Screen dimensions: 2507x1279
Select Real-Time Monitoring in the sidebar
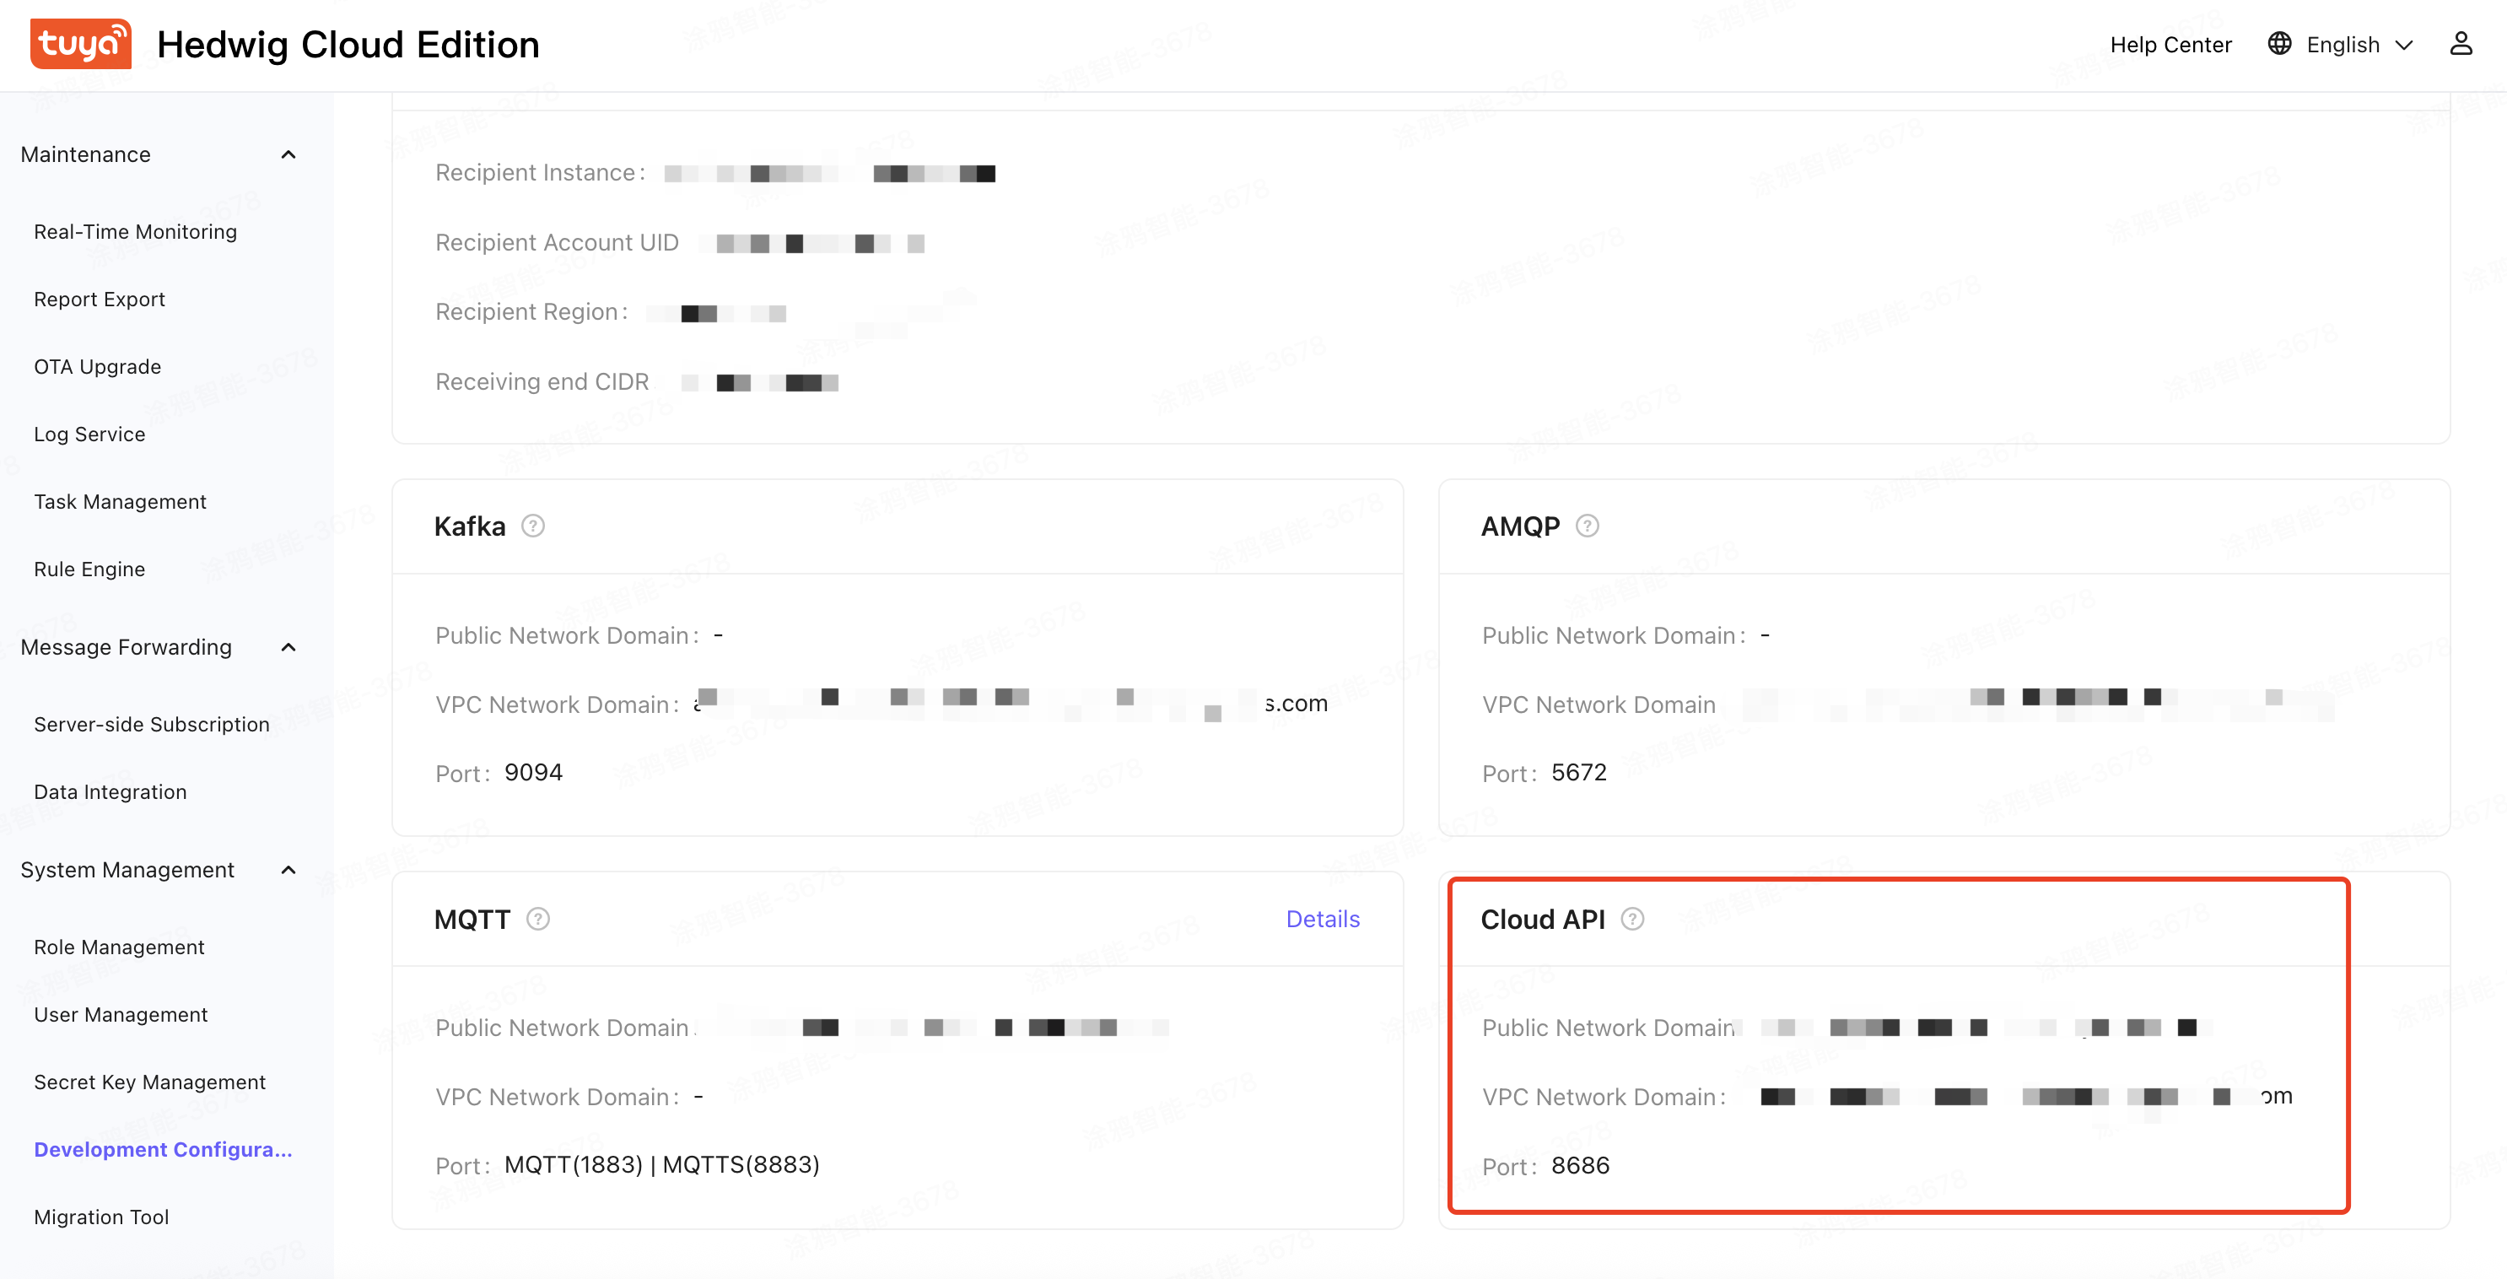(x=135, y=230)
